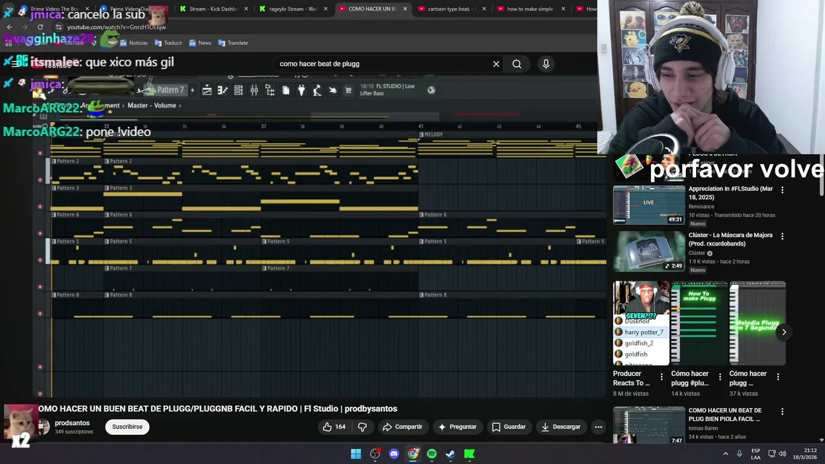Save video with Guardar button
Screen dimensions: 825x464
(509, 427)
